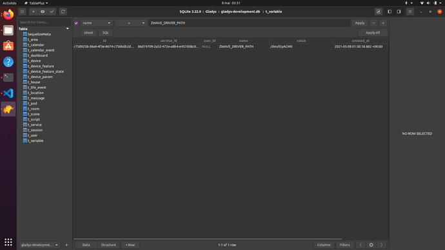Image resolution: width=445 pixels, height=250 pixels.
Task: Click the commit checkmark icon
Action: [52, 12]
